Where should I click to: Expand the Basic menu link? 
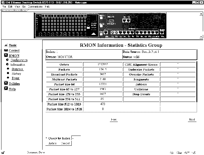13,45
